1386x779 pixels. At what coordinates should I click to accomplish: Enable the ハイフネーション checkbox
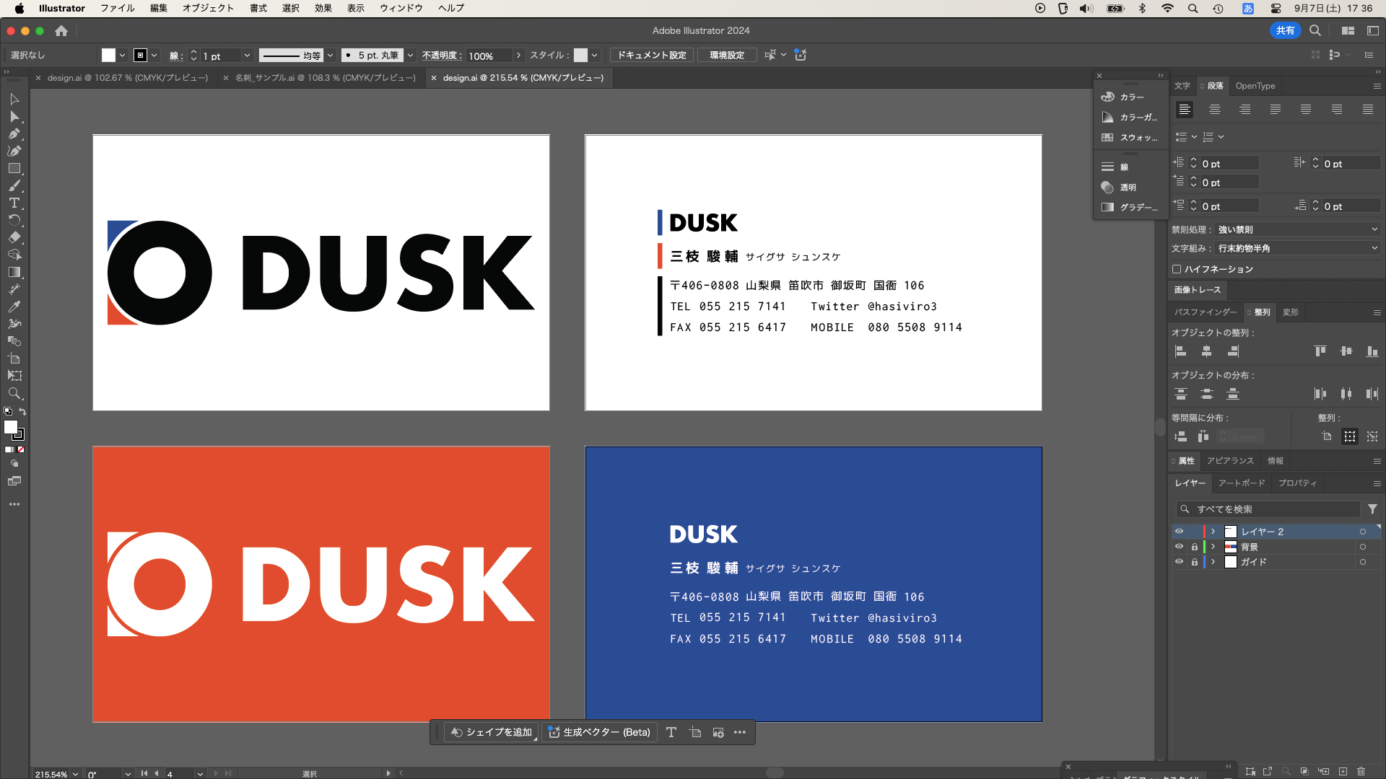pos(1177,269)
